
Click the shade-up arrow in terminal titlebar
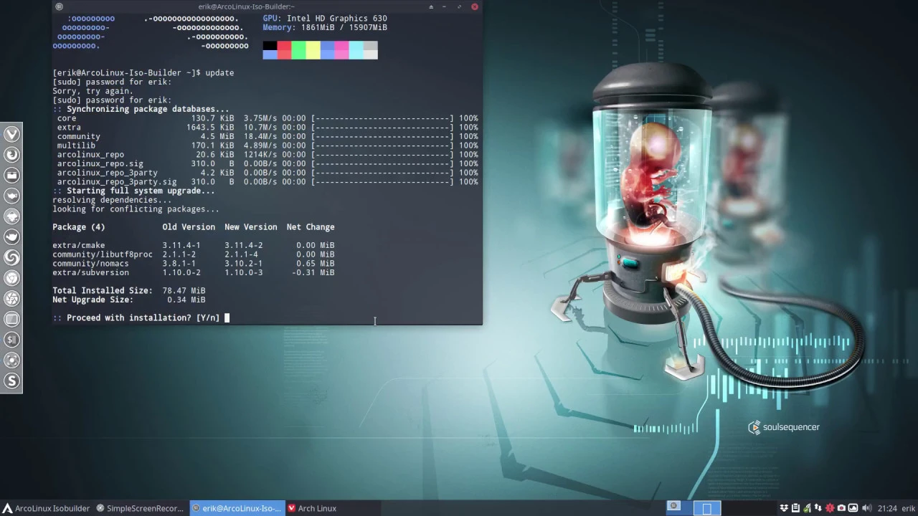pos(431,6)
